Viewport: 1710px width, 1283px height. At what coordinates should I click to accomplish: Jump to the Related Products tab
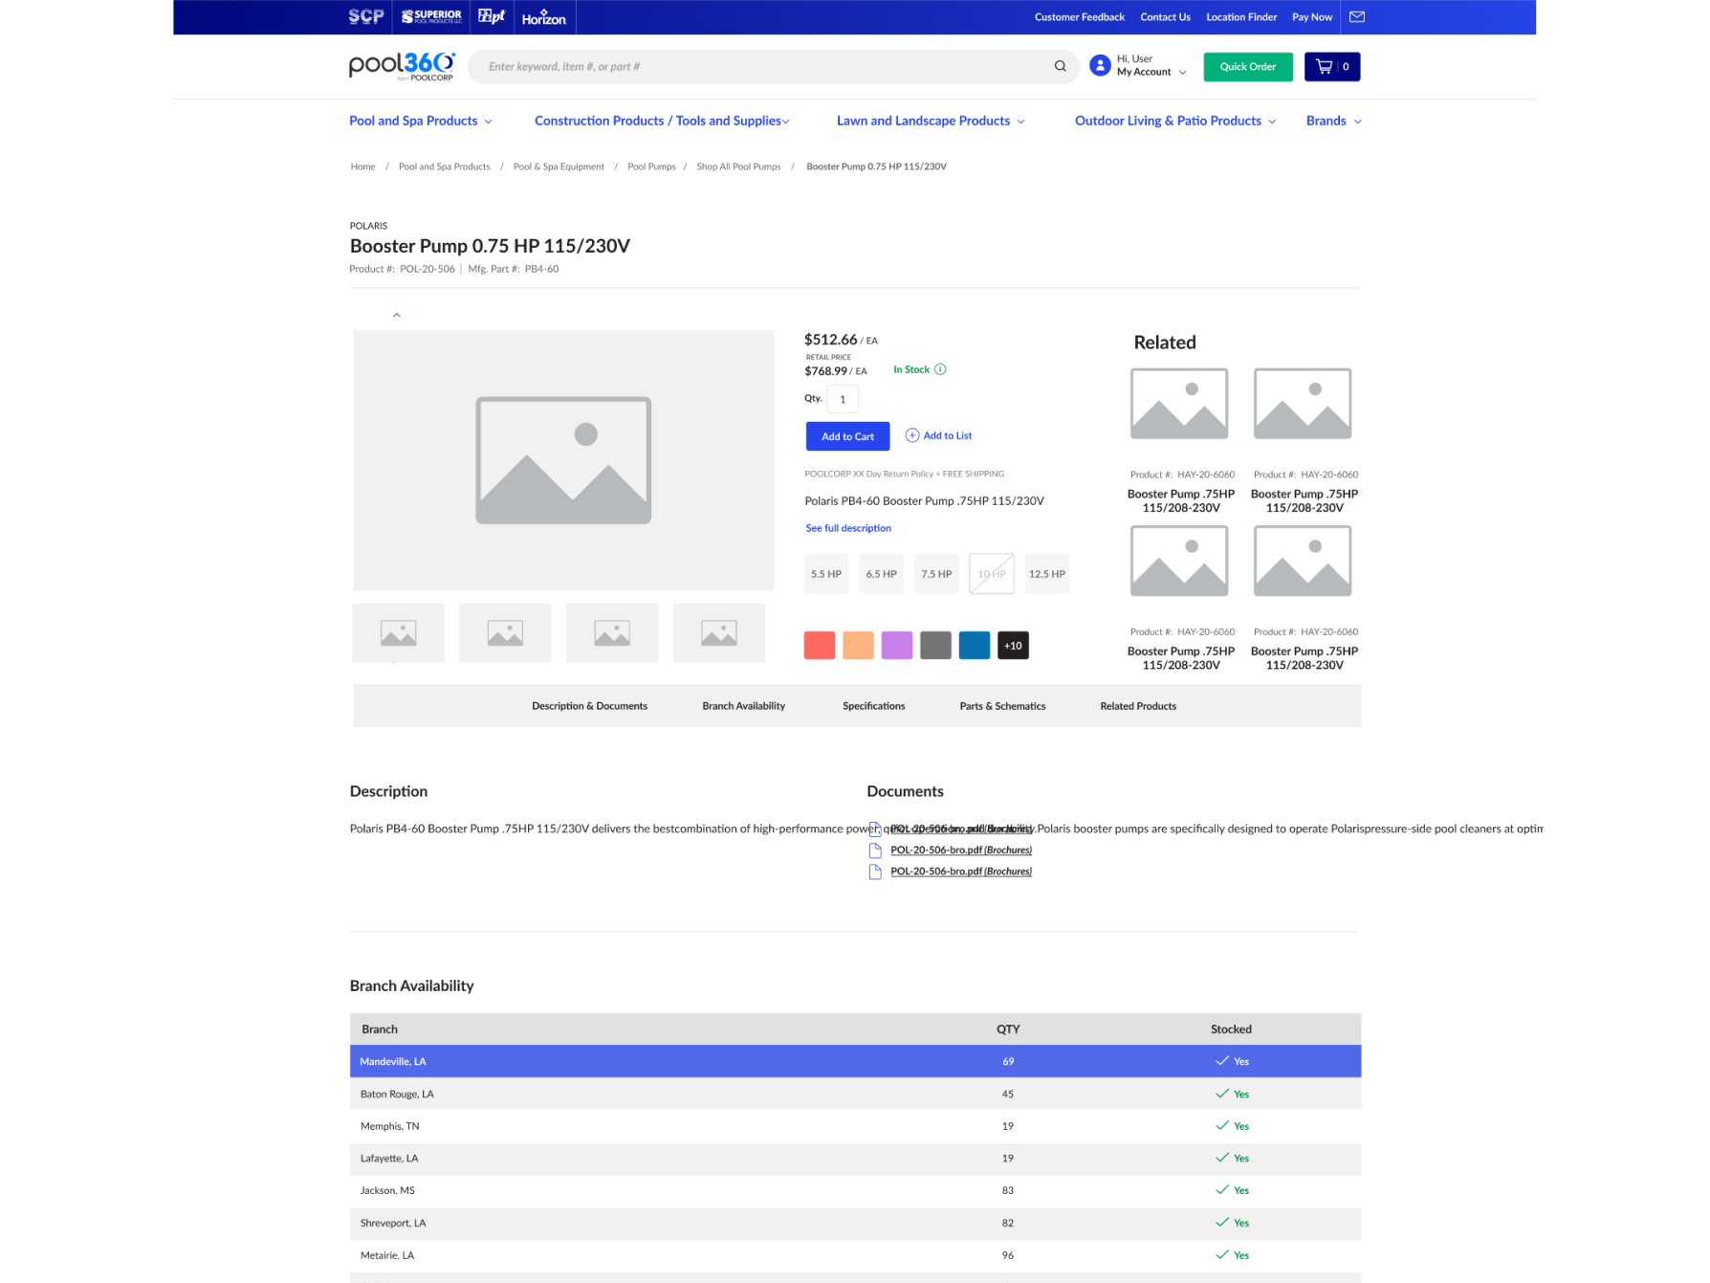pos(1138,706)
